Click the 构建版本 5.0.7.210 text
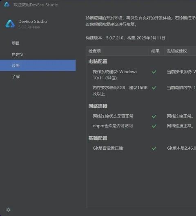 pos(125,38)
